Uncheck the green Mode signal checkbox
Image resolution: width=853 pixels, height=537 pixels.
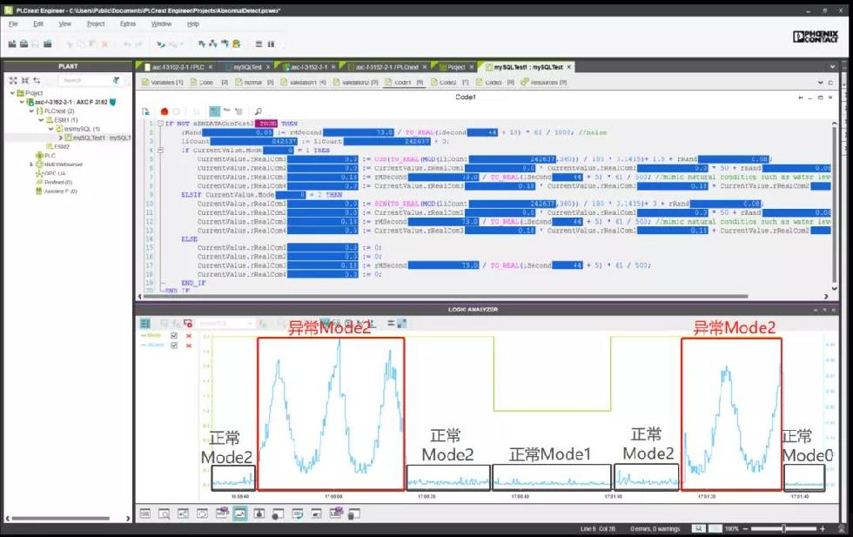pos(174,336)
